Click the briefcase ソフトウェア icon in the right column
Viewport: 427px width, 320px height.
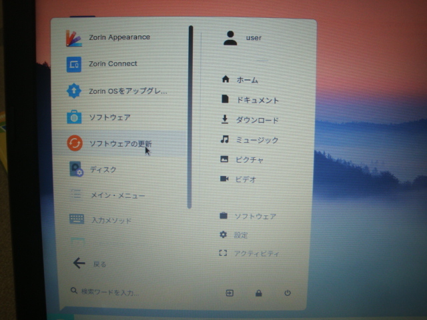pos(224,216)
